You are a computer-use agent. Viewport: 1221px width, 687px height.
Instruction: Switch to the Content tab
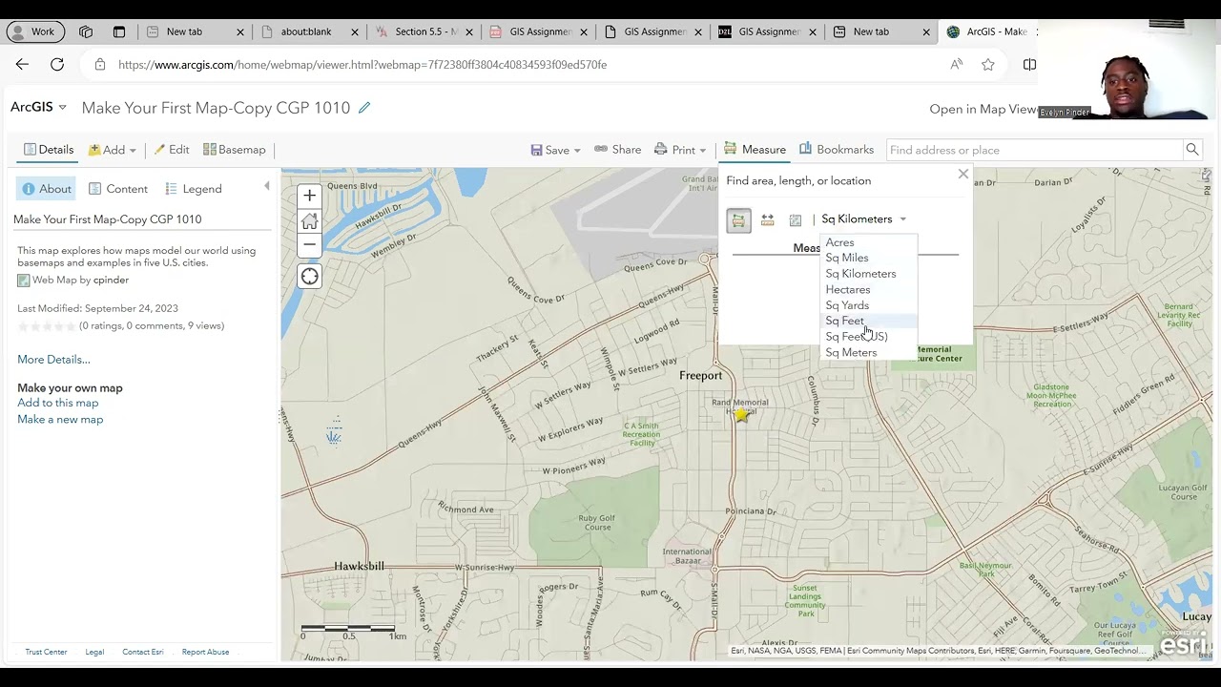pyautogui.click(x=118, y=189)
